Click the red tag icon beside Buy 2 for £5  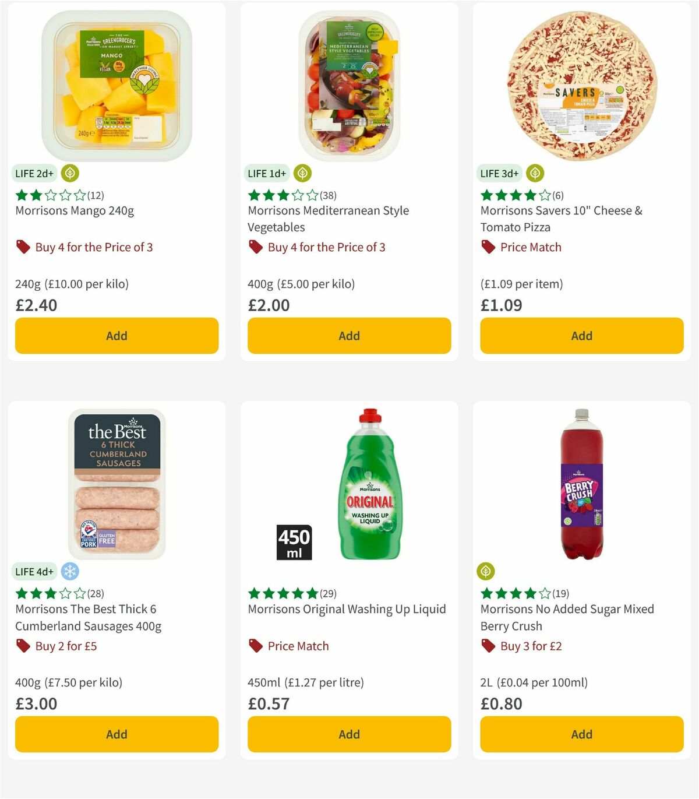click(23, 646)
